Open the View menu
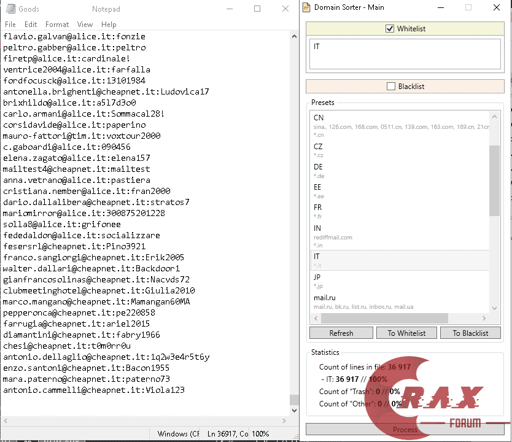 coord(86,24)
